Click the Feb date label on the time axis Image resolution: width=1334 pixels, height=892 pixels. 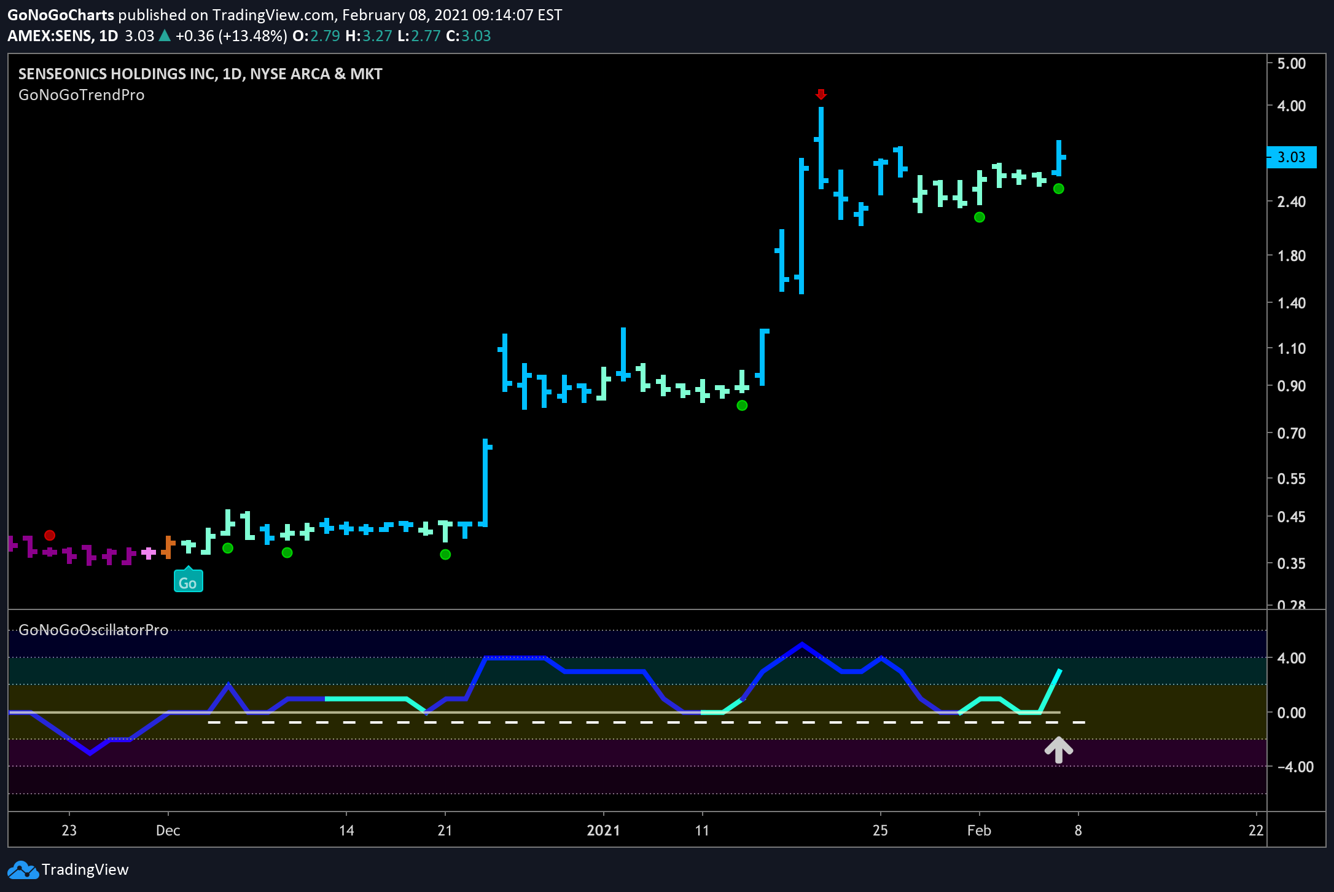pyautogui.click(x=979, y=831)
